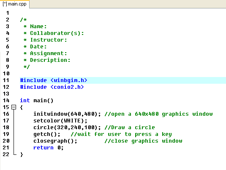The image size is (226, 170).
Task: Collapse the main function fold marker
Action: (x=14, y=107)
